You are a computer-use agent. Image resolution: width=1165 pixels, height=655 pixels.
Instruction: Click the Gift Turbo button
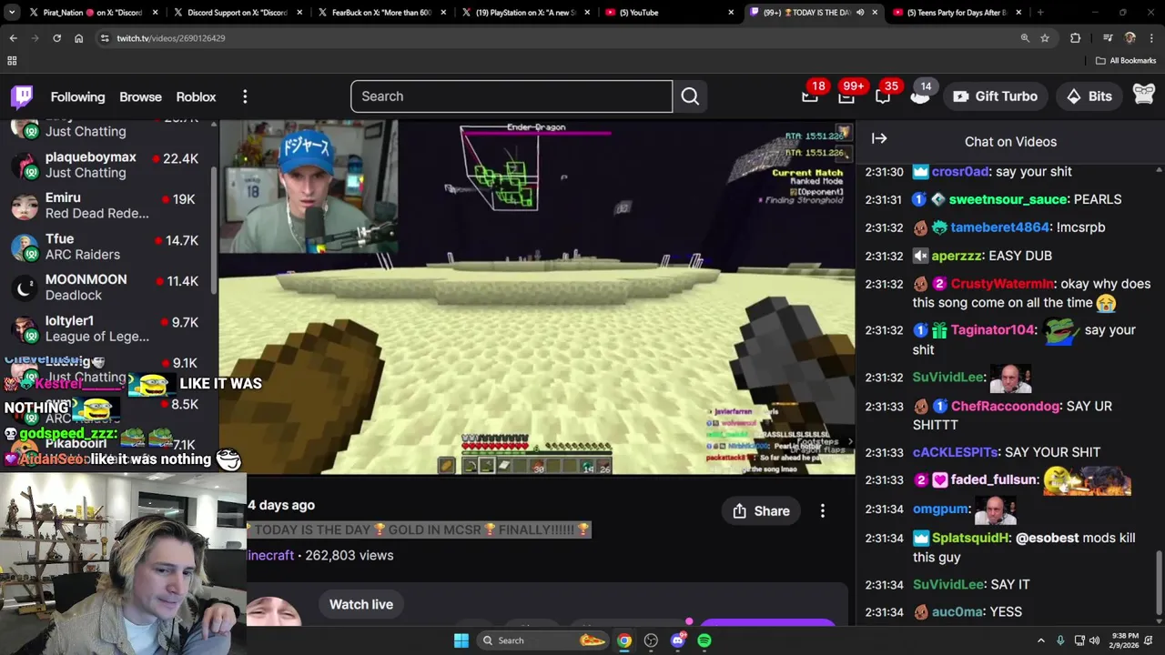point(995,96)
